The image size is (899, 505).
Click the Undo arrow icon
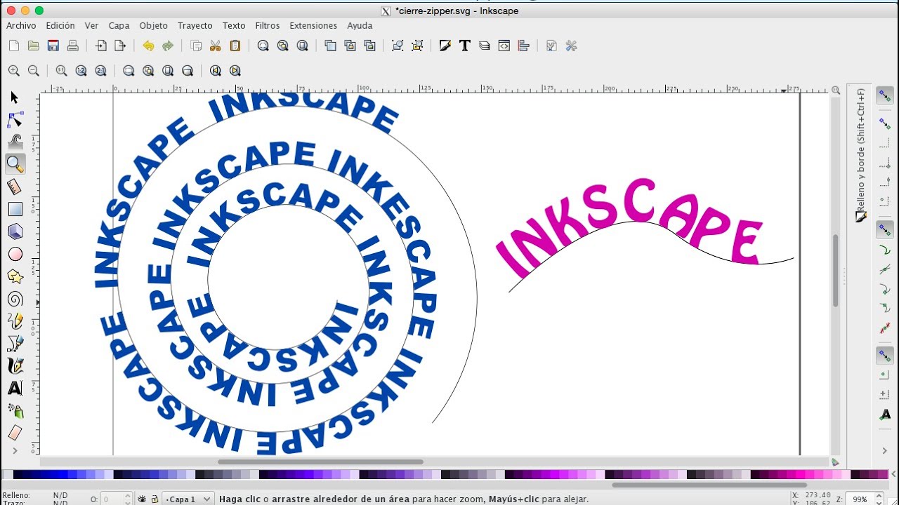(x=148, y=46)
